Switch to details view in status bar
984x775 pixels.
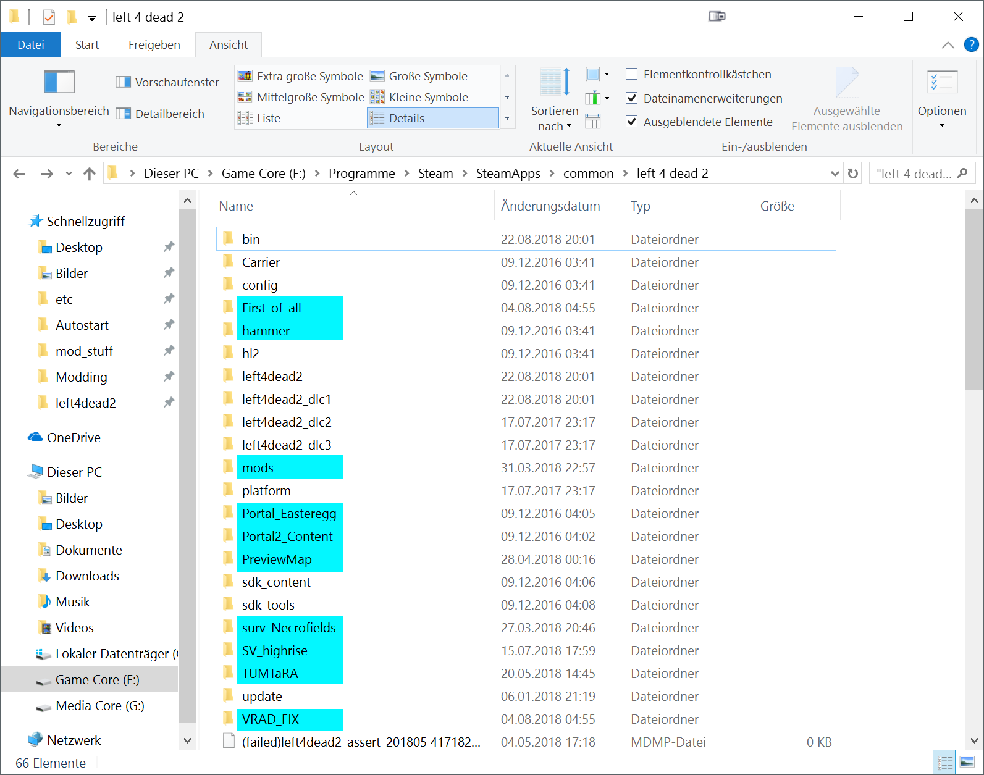945,763
